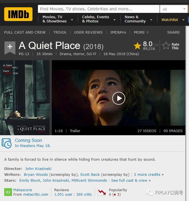Click the green 82 Metascore badge
This screenshot has height=201, width=189.
8,192
